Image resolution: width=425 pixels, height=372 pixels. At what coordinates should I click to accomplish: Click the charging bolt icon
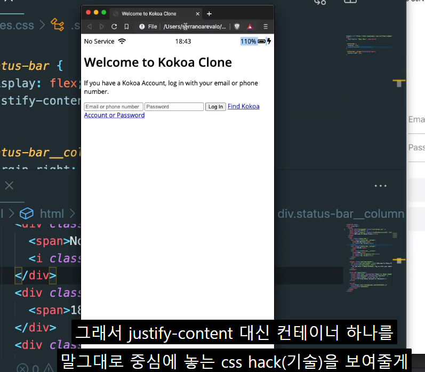tap(269, 41)
